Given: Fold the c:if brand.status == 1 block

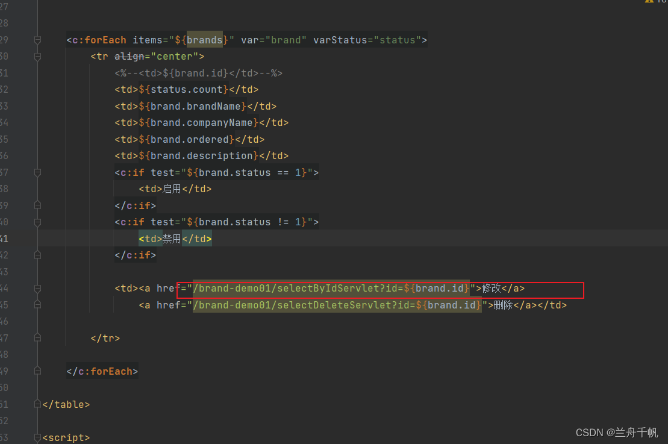Looking at the screenshot, I should 37,172.
